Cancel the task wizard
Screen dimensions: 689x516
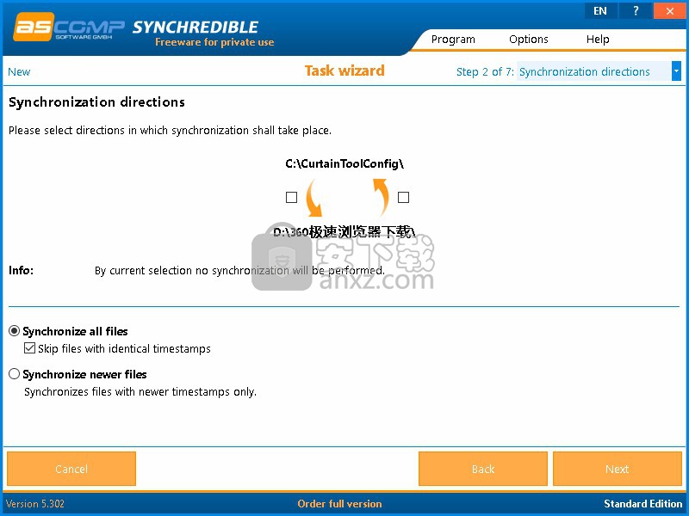71,469
